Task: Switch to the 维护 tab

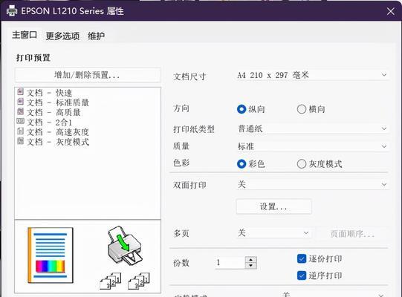Action: coord(96,36)
